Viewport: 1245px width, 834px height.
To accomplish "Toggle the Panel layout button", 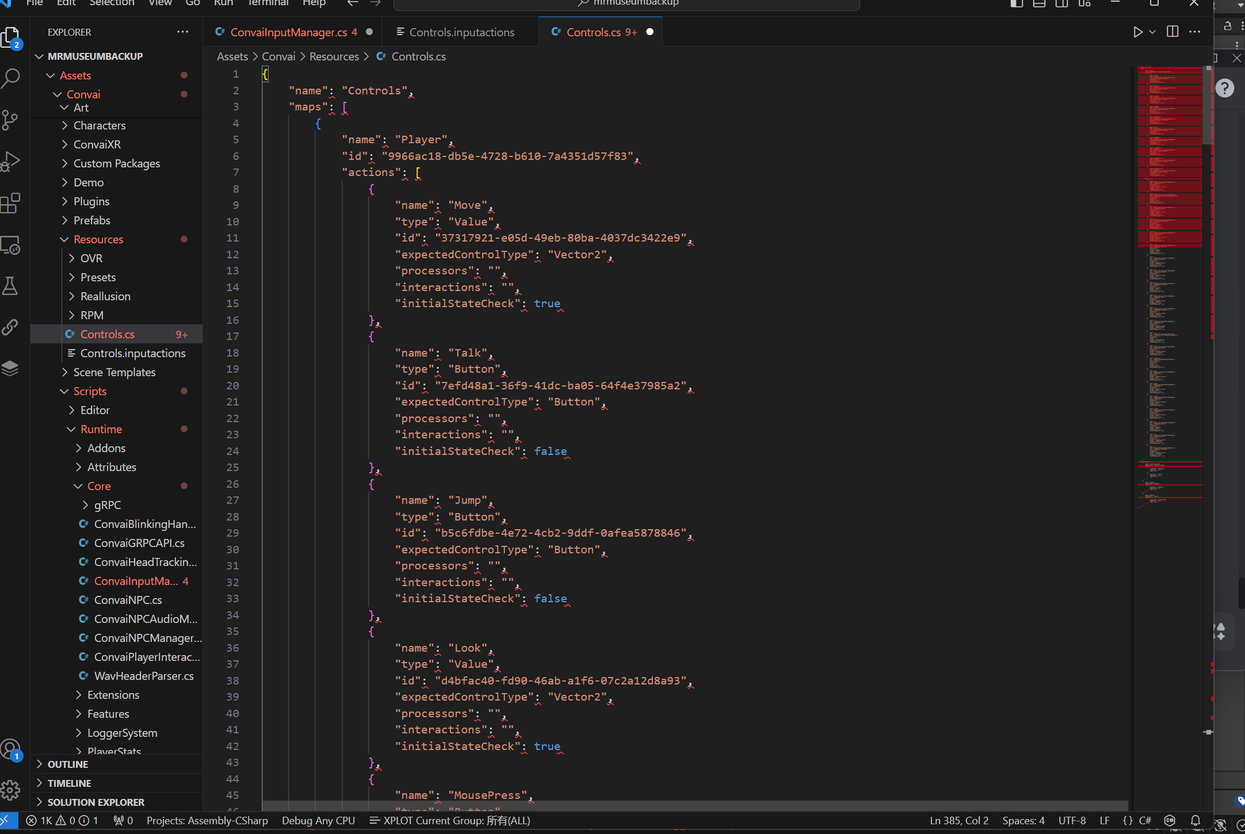I will (1039, 3).
